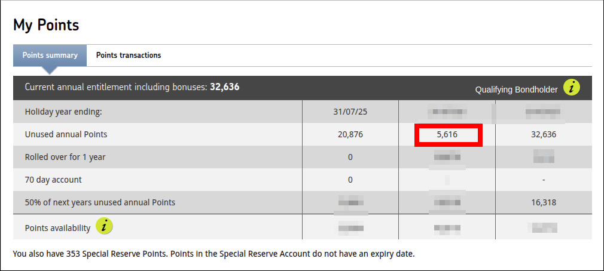The height and width of the screenshot is (271, 604).
Task: Select the 32,636 unused annual Points cell
Action: 544,135
